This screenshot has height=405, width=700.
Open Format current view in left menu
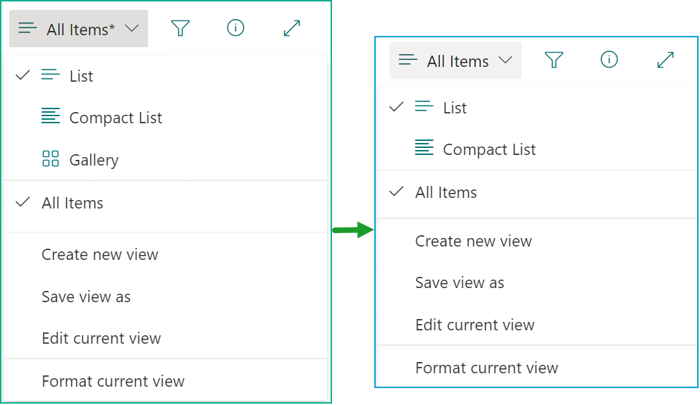point(166,381)
